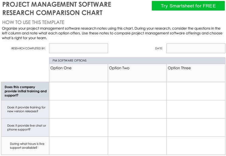Click Option Two cell for new version releases row
226x156 pixels.
point(137,109)
